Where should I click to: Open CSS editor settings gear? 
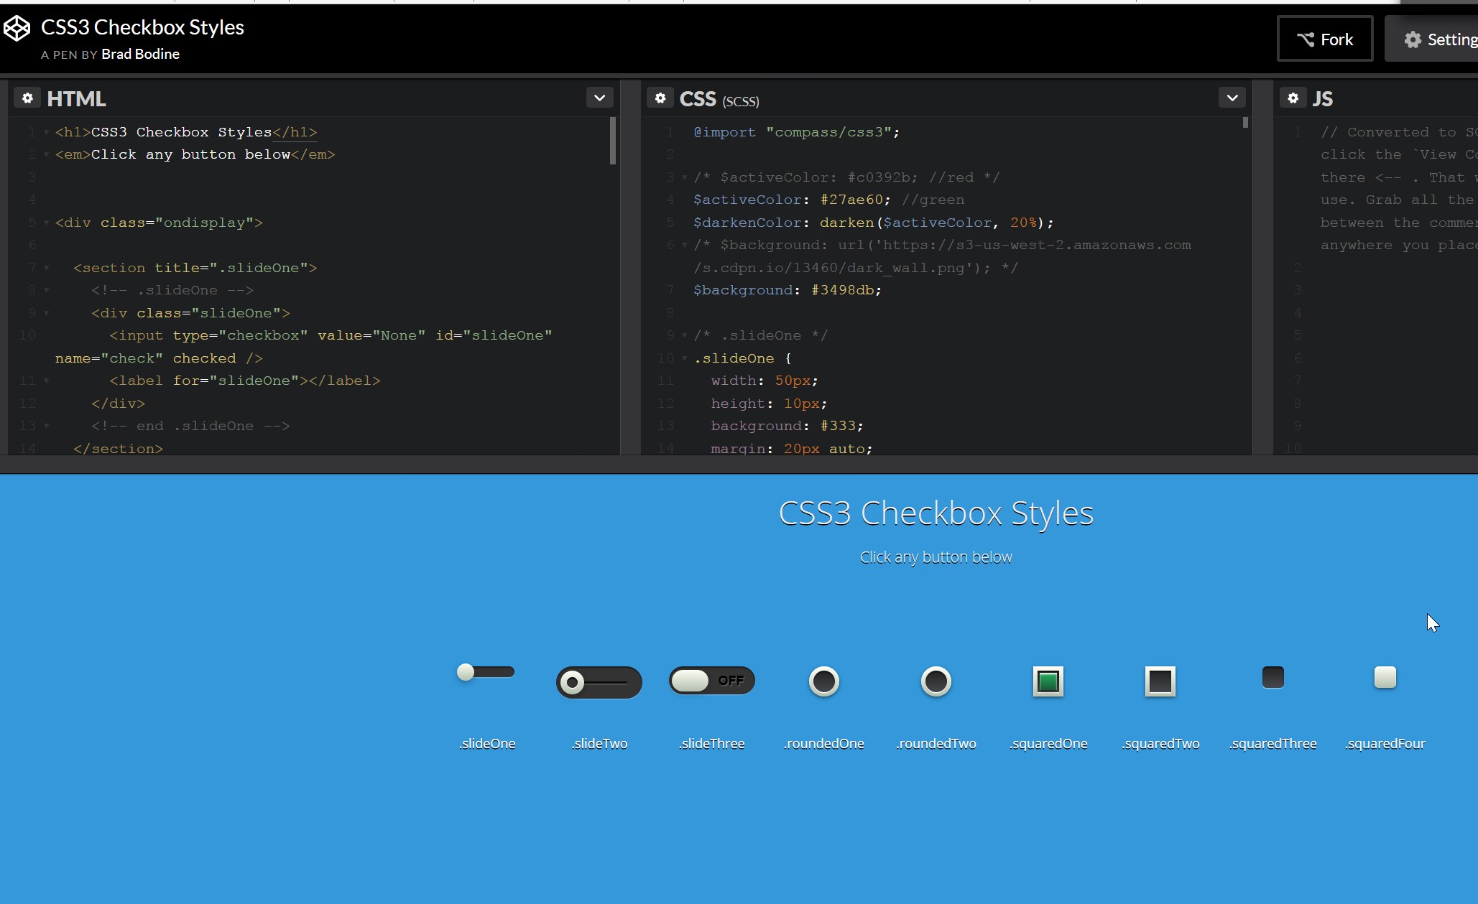point(660,98)
